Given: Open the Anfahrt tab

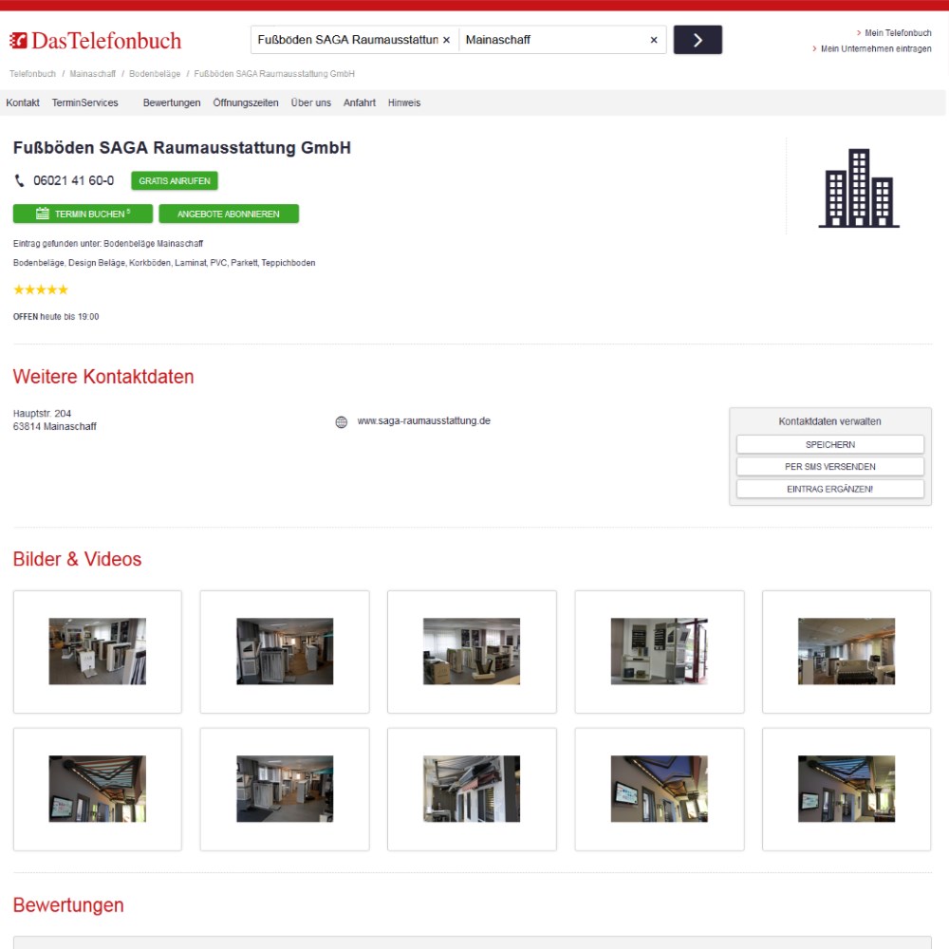Looking at the screenshot, I should click(360, 102).
